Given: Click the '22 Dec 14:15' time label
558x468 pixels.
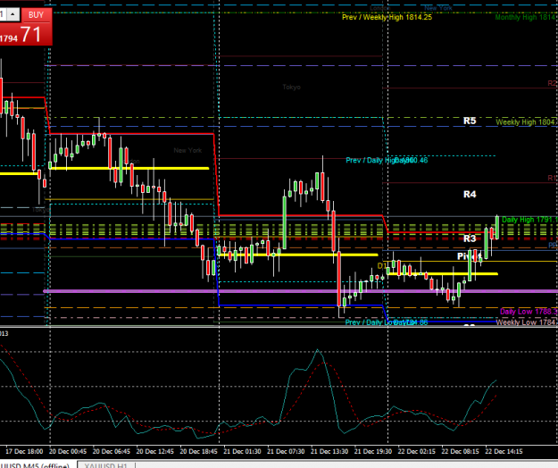Looking at the screenshot, I should pos(504,452).
